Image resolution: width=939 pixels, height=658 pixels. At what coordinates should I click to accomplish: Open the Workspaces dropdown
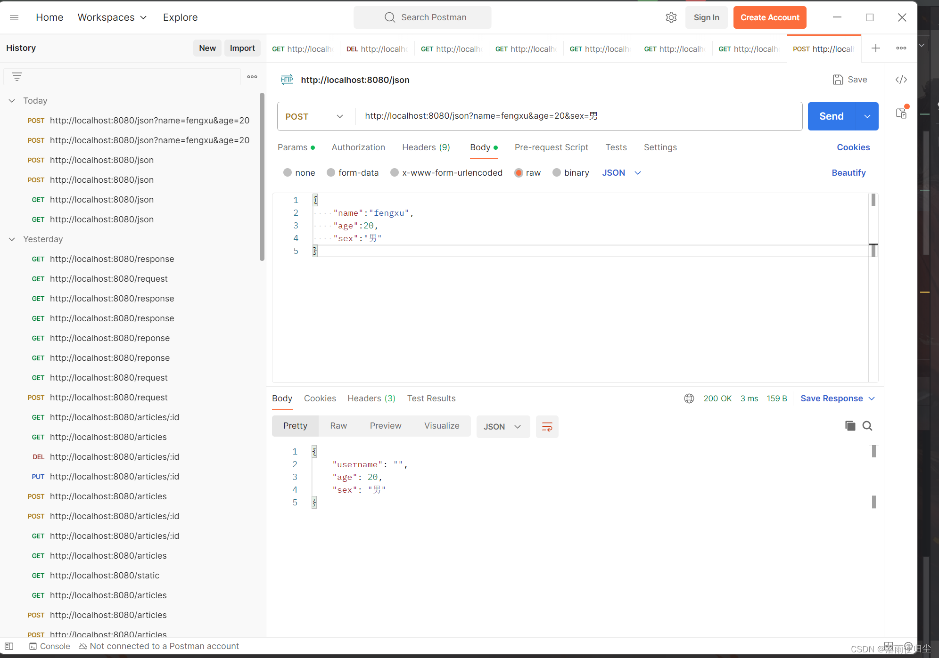[112, 17]
